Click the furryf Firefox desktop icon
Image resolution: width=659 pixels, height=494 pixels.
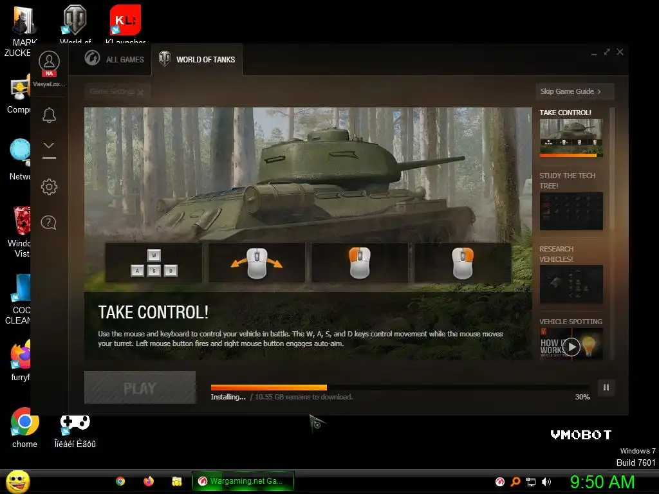coord(20,360)
